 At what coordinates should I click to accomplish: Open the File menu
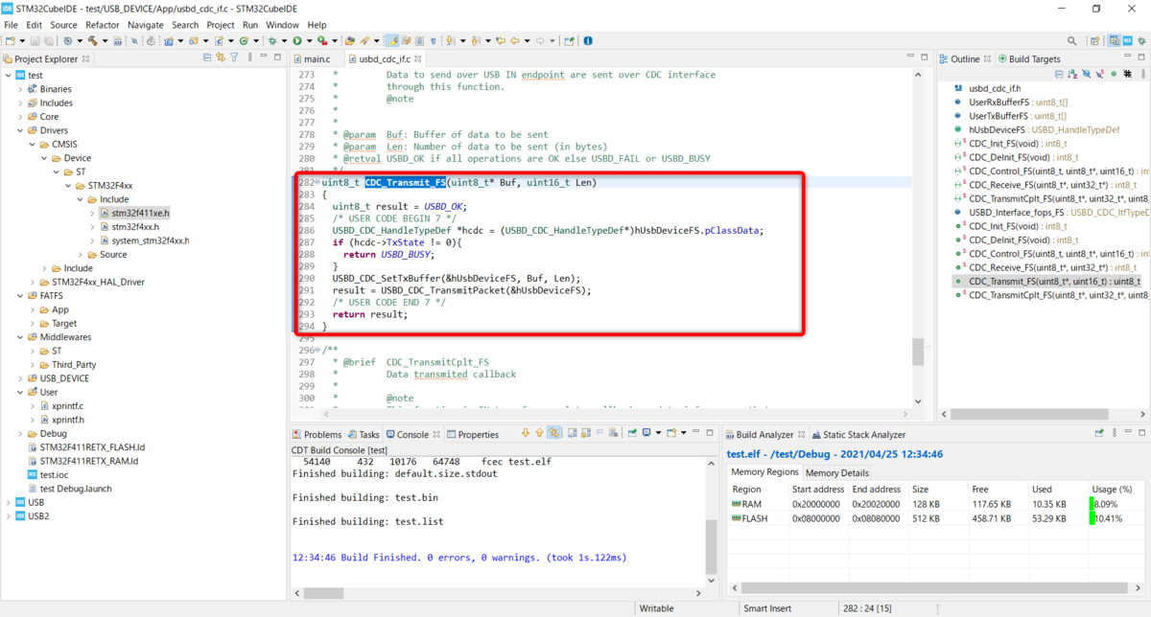pos(11,24)
